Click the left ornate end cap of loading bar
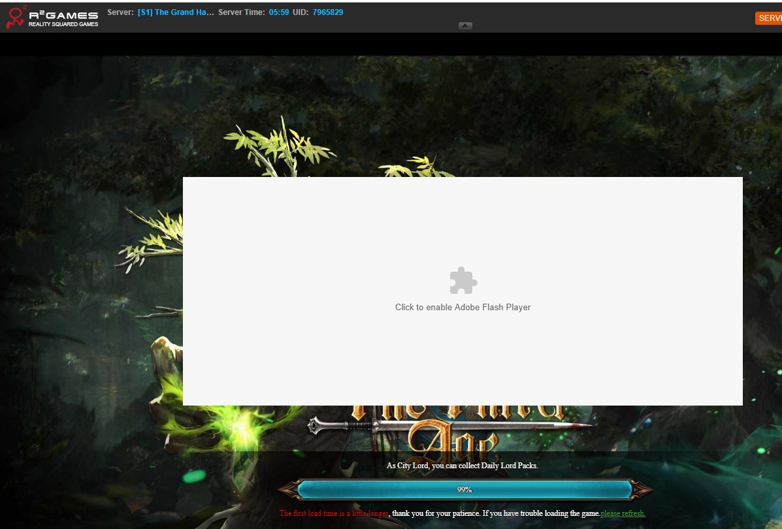The image size is (782, 529). pos(287,489)
